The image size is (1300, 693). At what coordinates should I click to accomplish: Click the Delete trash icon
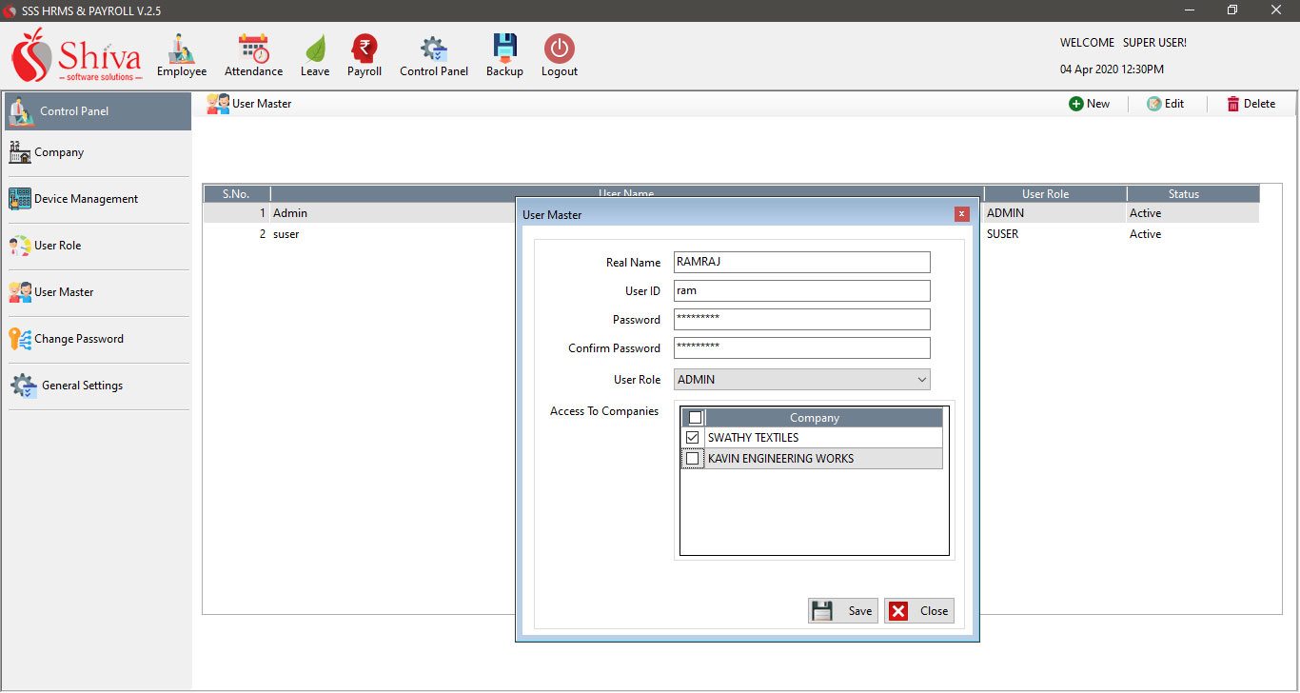coord(1233,104)
